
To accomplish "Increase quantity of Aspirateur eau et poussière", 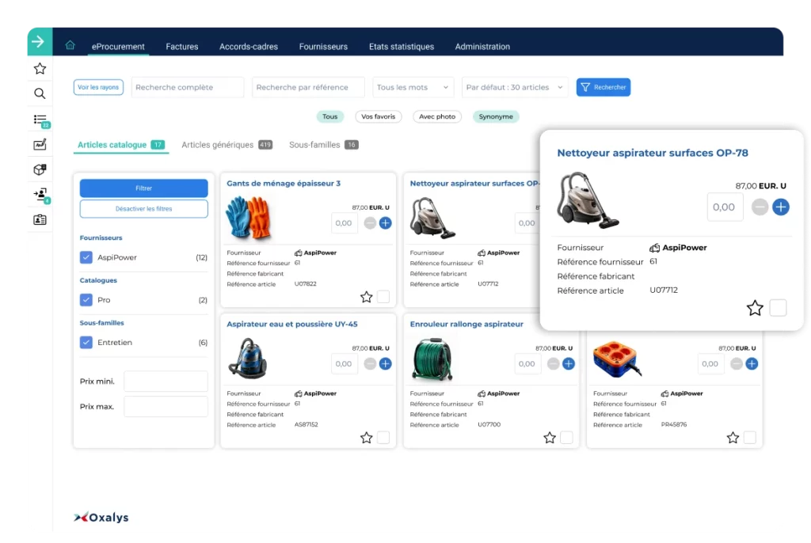I will 386,364.
